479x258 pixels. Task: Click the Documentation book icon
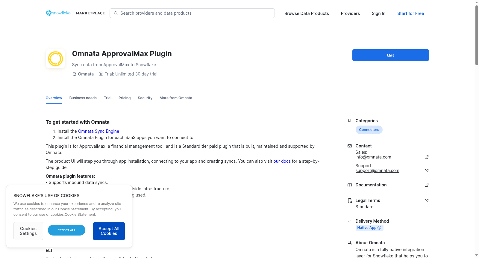point(350,185)
